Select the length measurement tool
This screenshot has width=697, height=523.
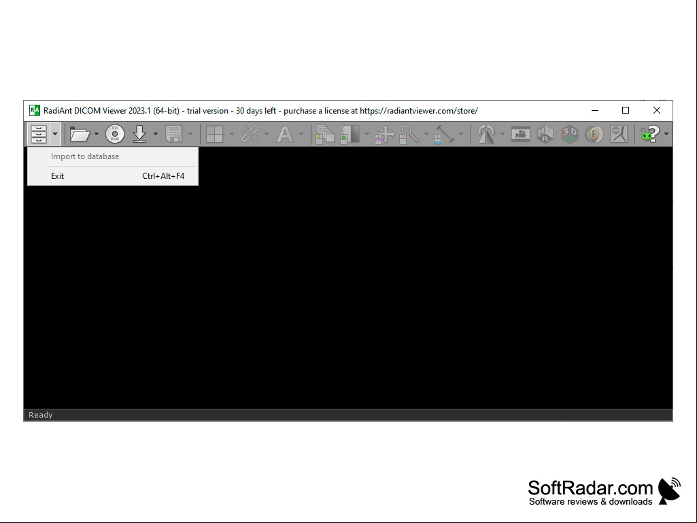coord(443,134)
